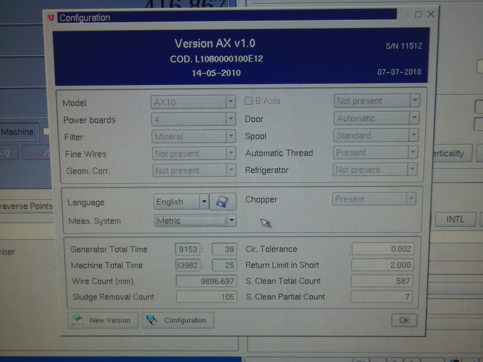Screen dimensions: 483x362
Task: Click the S. Clean Total Count field
Action: coord(382,281)
